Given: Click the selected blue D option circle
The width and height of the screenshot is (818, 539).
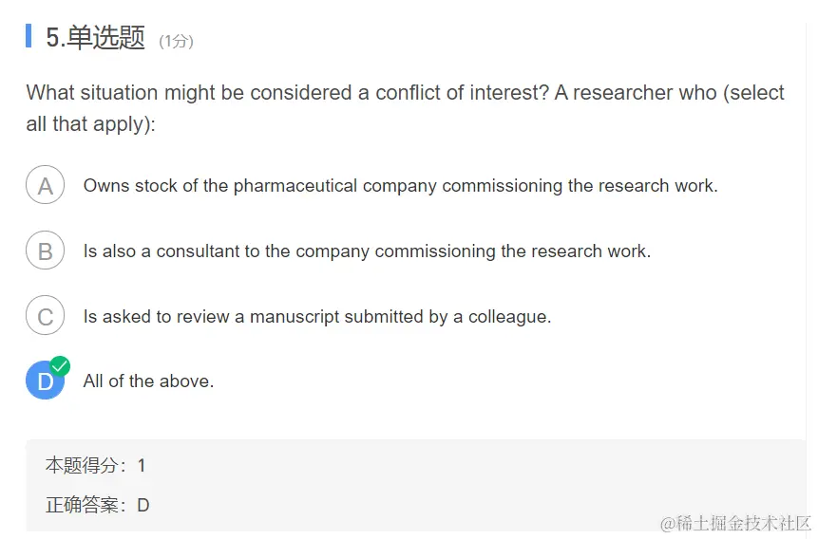Looking at the screenshot, I should pos(45,381).
